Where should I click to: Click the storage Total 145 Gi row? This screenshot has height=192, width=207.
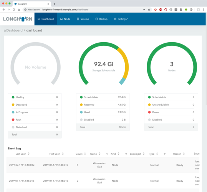click(103, 127)
